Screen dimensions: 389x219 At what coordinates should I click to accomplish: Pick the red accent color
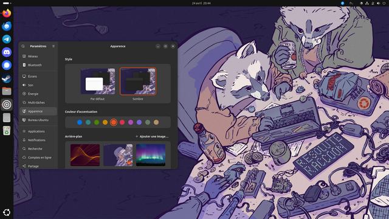pyautogui.click(x=122, y=122)
